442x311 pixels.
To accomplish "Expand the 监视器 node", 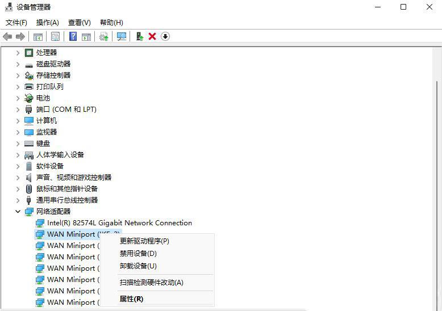I will tap(18, 132).
